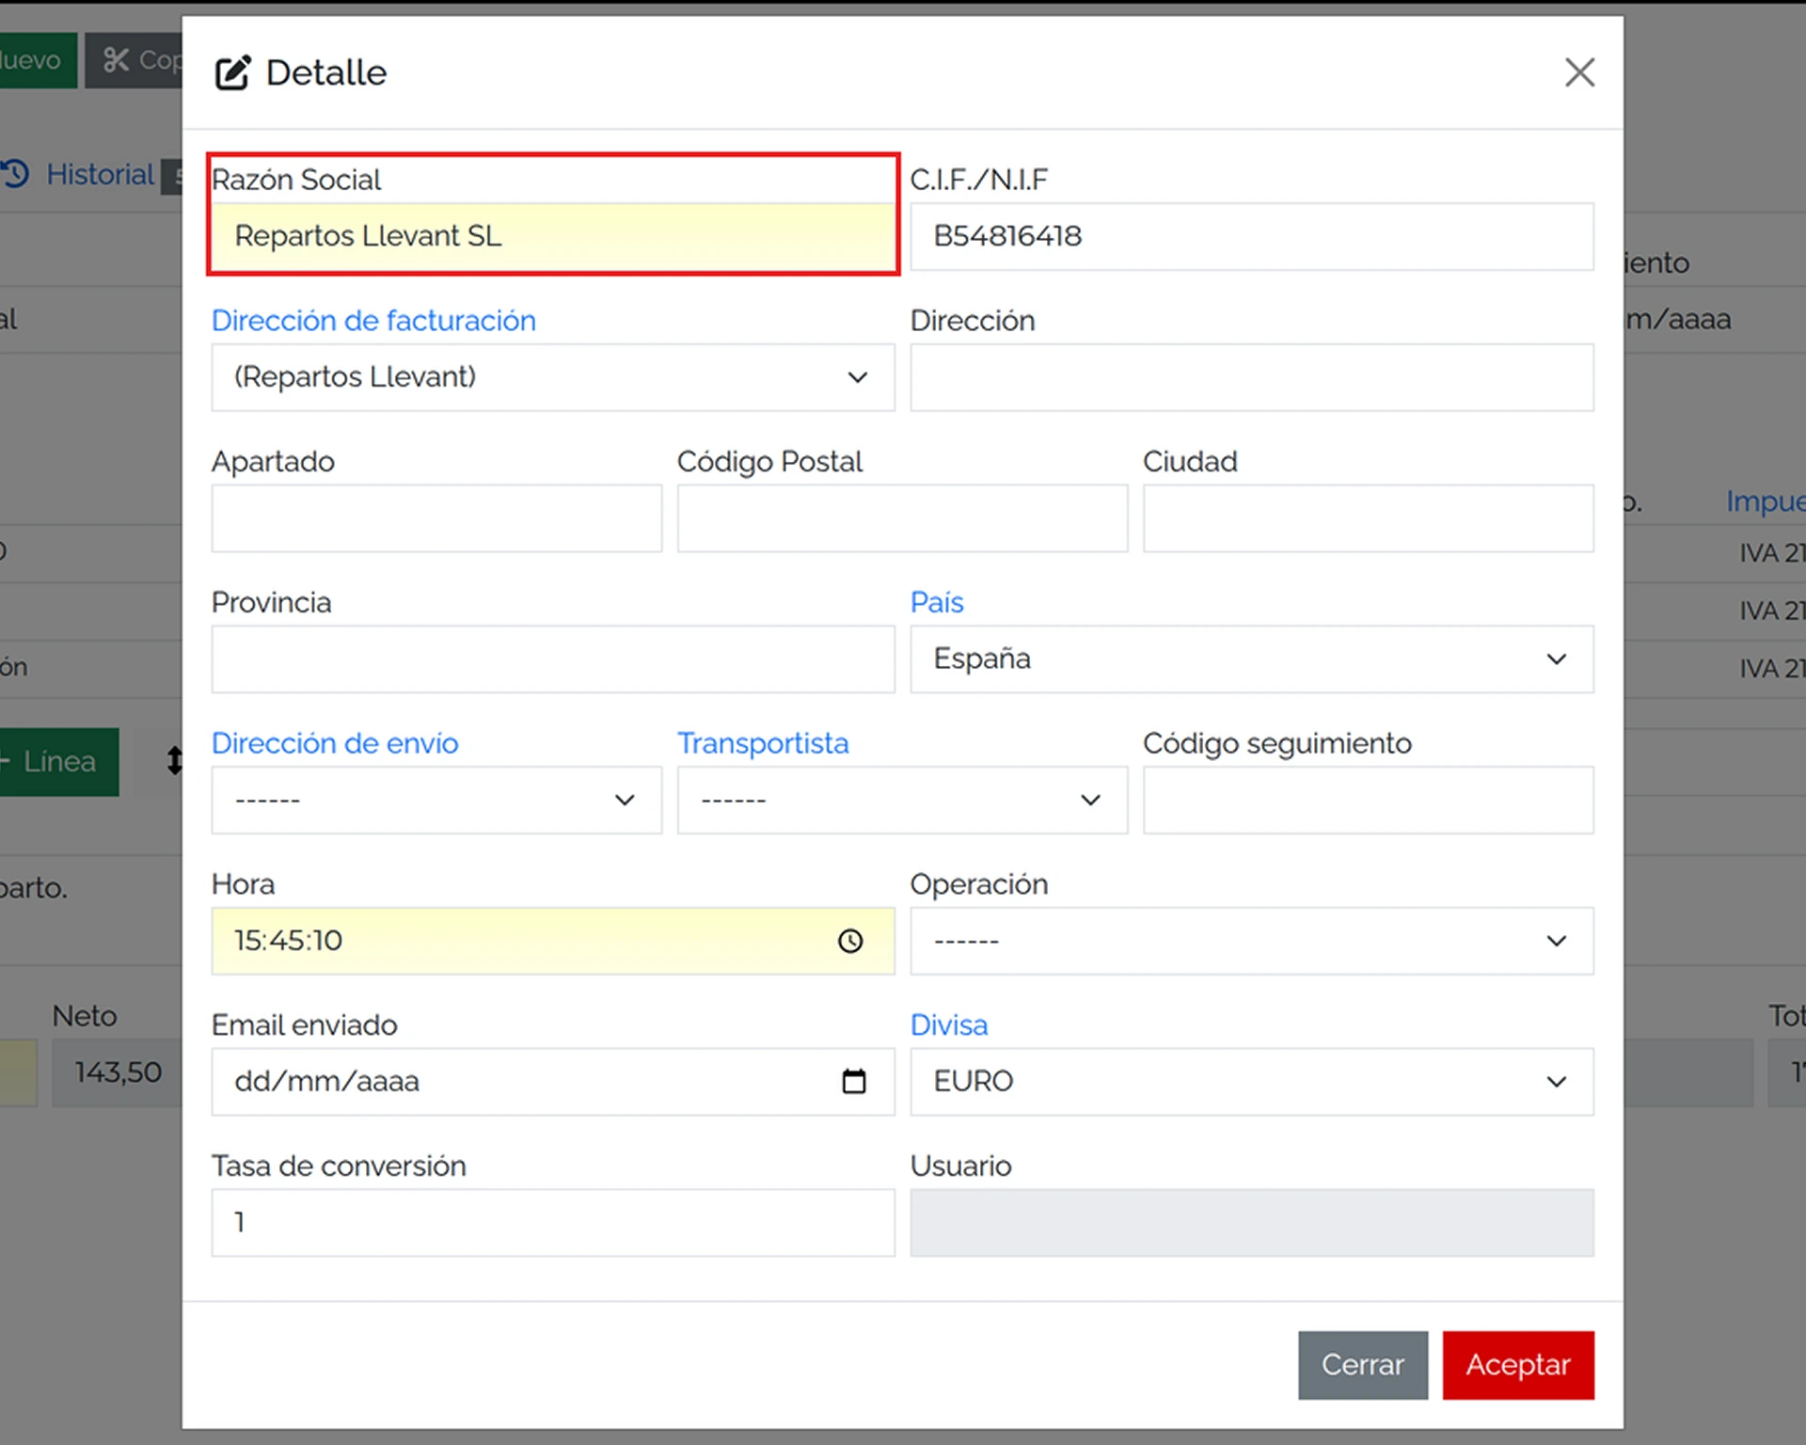Click the clock icon in the Hora field
The width and height of the screenshot is (1806, 1445).
pyautogui.click(x=850, y=941)
